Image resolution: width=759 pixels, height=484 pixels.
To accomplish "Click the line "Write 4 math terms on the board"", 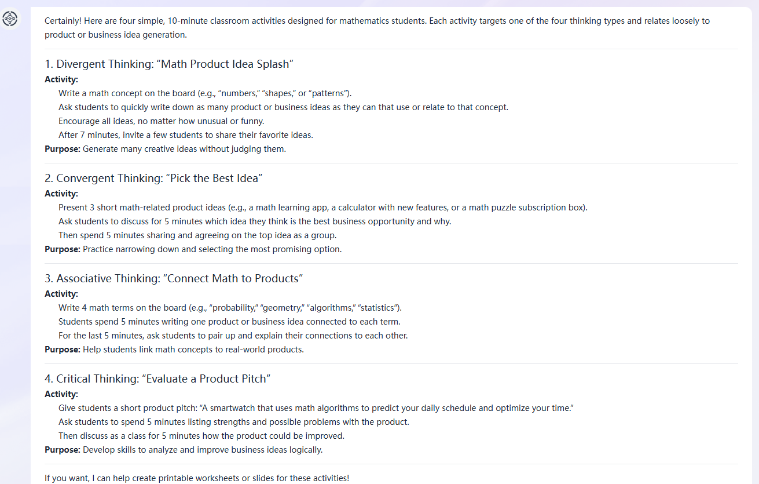I will pos(230,308).
